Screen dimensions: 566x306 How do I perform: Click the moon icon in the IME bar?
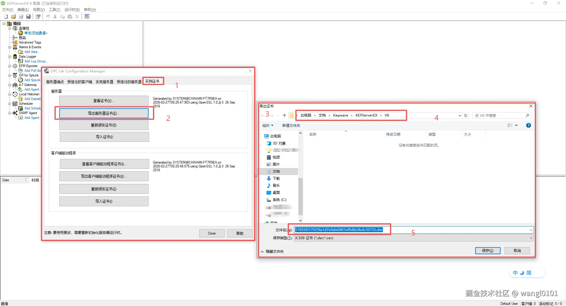point(522,273)
